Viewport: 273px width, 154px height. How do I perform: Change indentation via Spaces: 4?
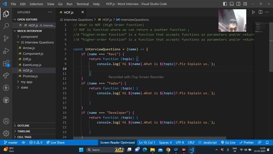[x=165, y=142]
